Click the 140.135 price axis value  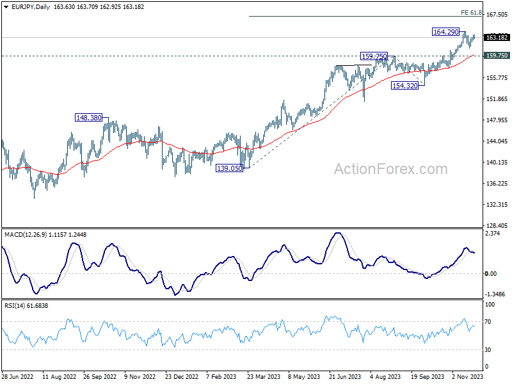coord(497,163)
